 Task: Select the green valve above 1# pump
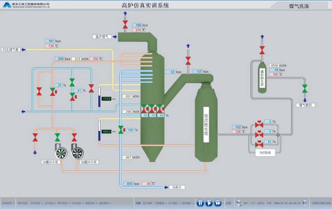(57, 137)
